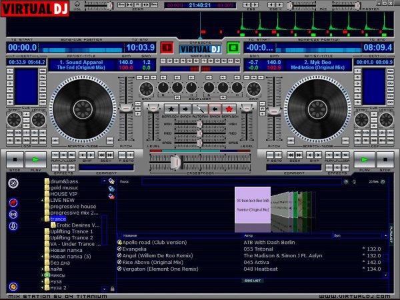Seek backward on the left deck
400x300 pixels.
click(102, 155)
